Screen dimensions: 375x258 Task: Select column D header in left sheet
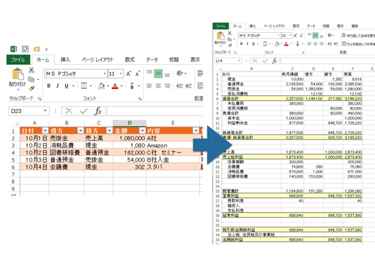(130, 123)
